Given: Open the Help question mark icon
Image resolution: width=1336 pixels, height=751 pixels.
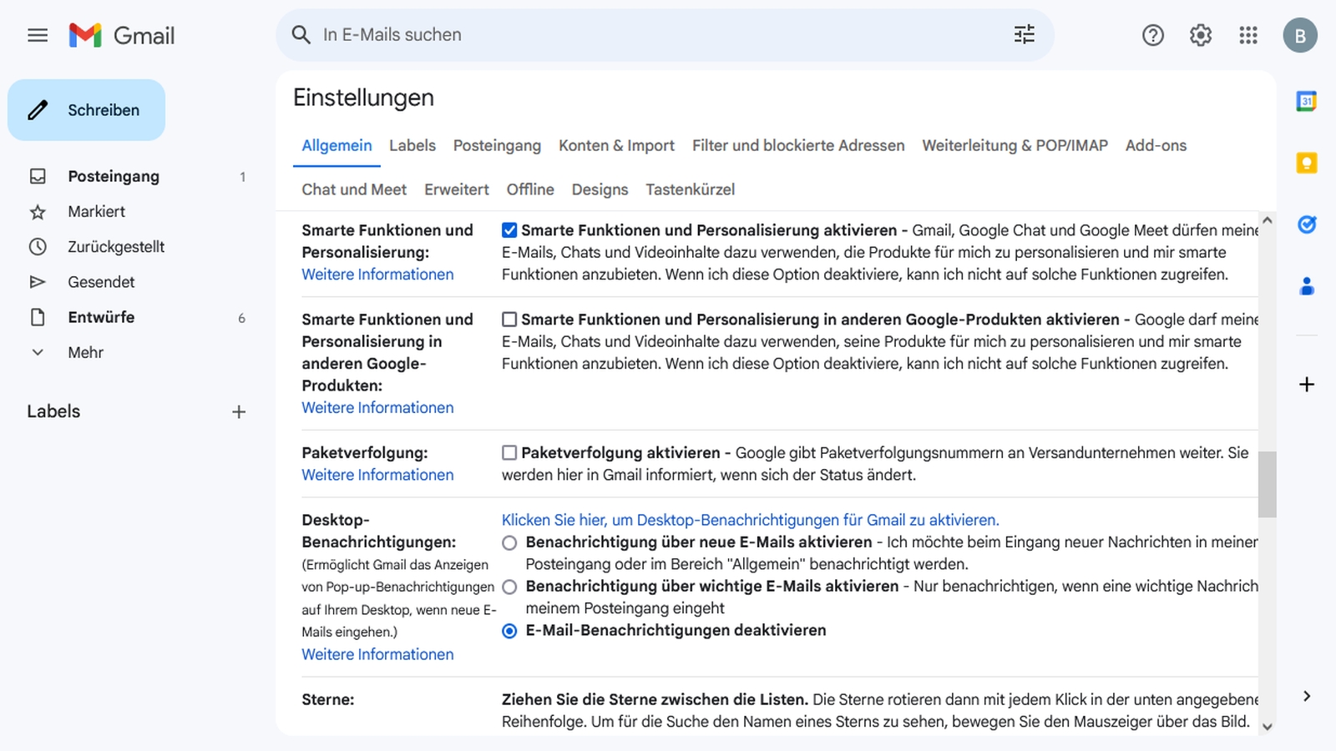Looking at the screenshot, I should point(1153,35).
